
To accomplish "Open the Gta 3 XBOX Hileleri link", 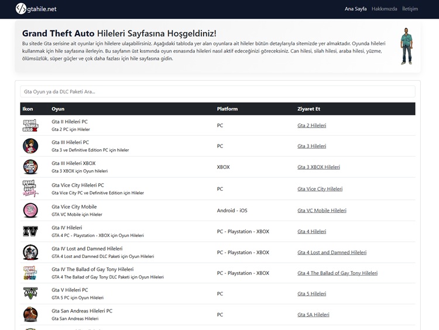I will (318, 167).
